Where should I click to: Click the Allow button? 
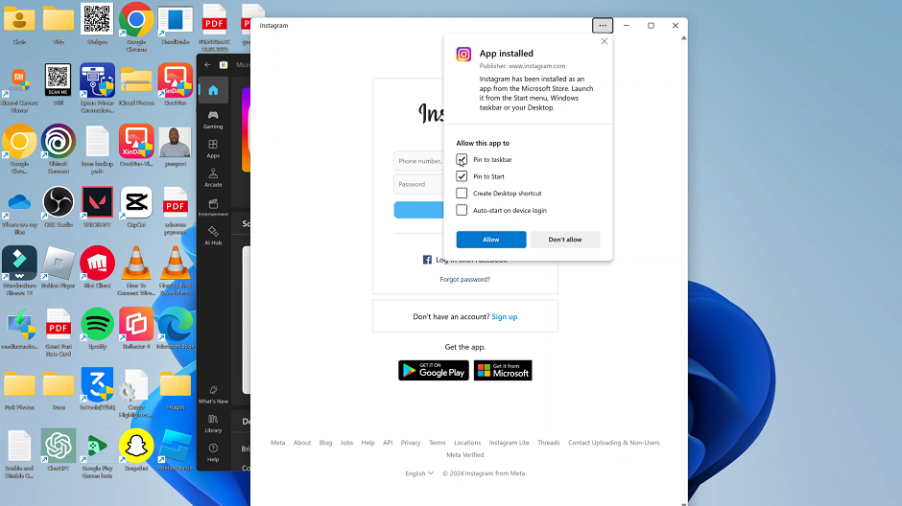pos(490,240)
